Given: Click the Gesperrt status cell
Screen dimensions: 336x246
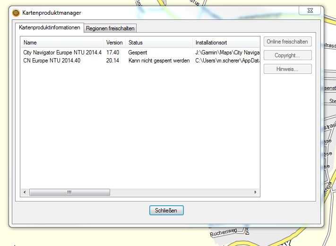Looking at the screenshot, I should click(138, 53).
